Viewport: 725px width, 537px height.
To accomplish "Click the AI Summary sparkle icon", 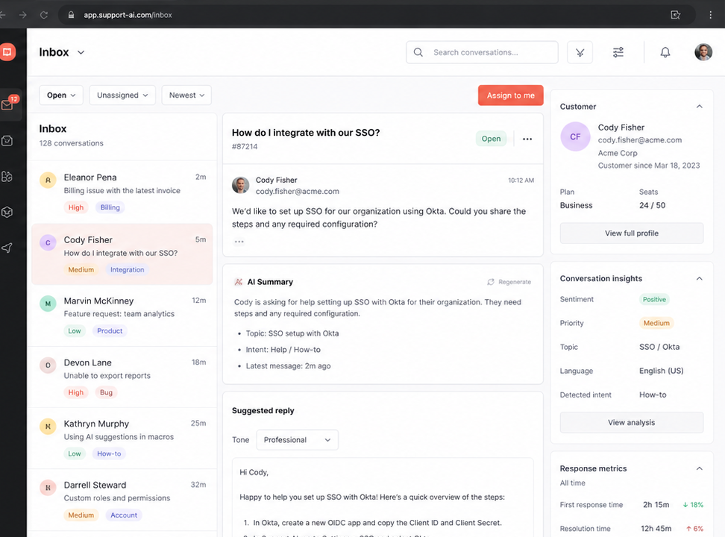I will (x=238, y=282).
